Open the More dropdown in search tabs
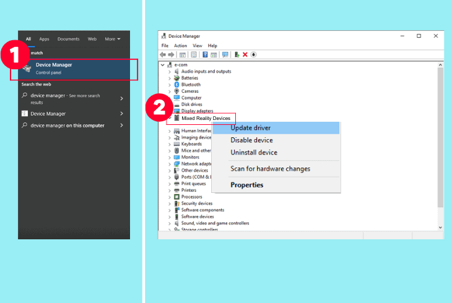Screen dimensions: 452x303 click(113, 39)
